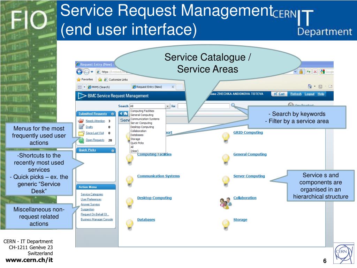Click the security lock icon in address bar
357x268 pixels.
click(301, 72)
